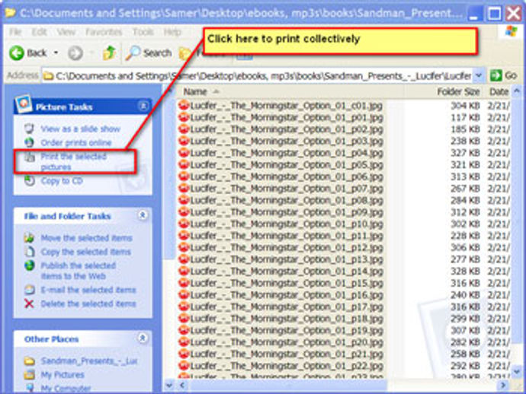Click the icon of file Option_01_p18.jpg

pos(184,319)
